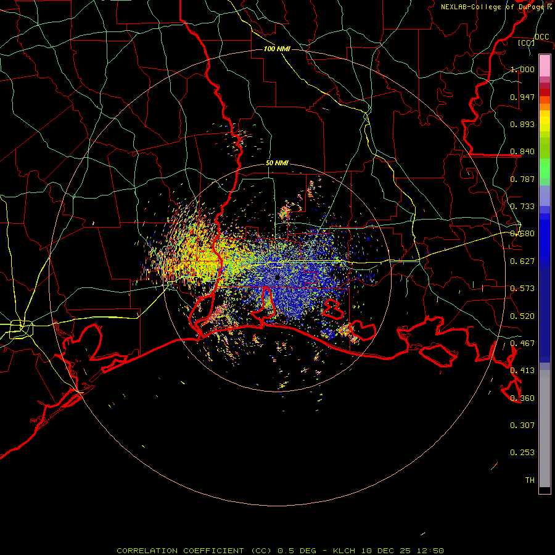This screenshot has width=555, height=555.
Task: Select the 0.733 color scale value
Action: coord(522,207)
